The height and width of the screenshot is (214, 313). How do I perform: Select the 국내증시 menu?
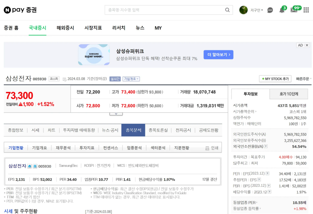click(38, 28)
